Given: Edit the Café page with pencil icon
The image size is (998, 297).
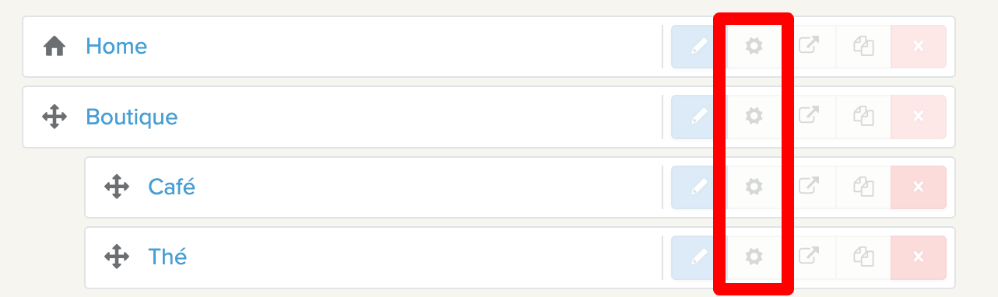Looking at the screenshot, I should pos(699,187).
